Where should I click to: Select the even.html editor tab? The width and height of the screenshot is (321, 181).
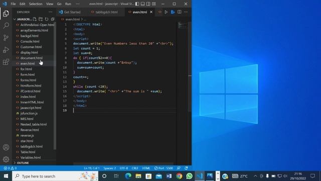point(140,12)
